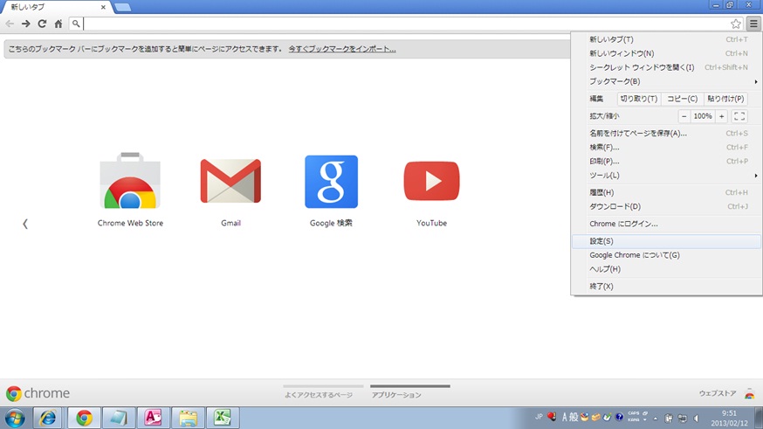Increase zoom with the plus button
Viewport: 763px width, 429px height.
(722, 116)
